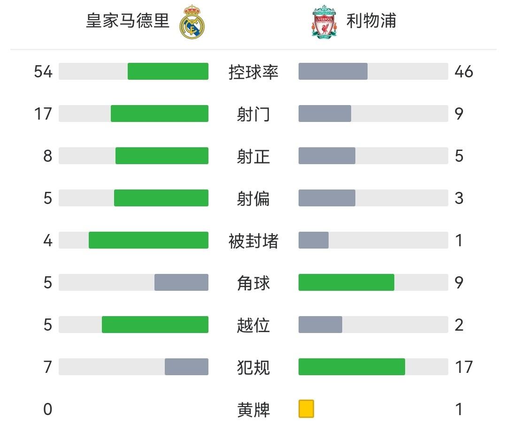Screen dimensions: 507x424
Task: Click Liverpool's green fouls bar
Action: [352, 367]
